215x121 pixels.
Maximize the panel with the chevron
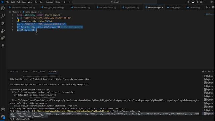213,71
